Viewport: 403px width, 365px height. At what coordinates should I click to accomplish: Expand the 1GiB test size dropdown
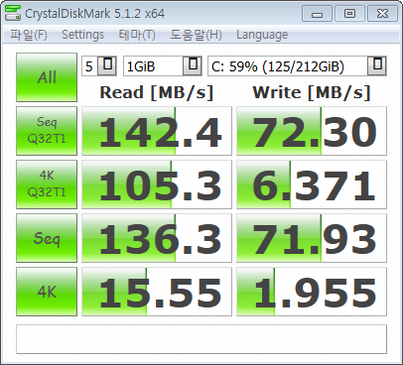click(x=193, y=66)
